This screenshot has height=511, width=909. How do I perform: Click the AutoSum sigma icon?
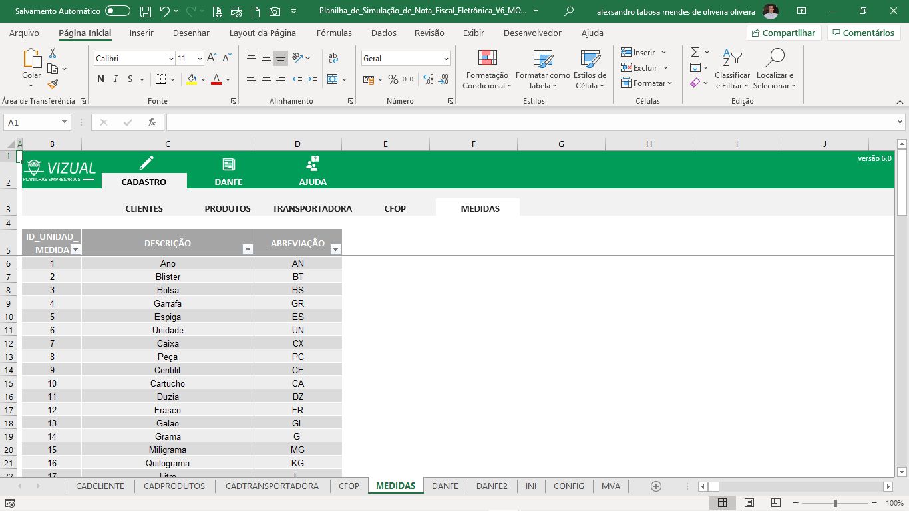click(695, 52)
